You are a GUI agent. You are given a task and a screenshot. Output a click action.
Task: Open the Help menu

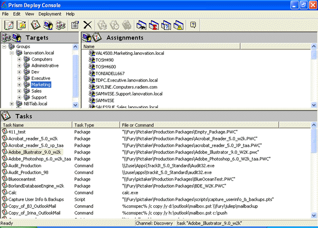coord(70,14)
